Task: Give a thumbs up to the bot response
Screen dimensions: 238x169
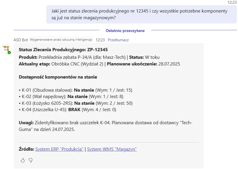Action: click(23, 160)
